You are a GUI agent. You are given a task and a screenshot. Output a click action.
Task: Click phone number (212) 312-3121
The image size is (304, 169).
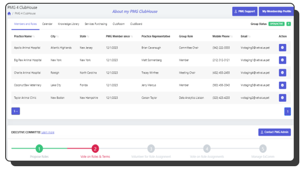pyautogui.click(x=221, y=60)
